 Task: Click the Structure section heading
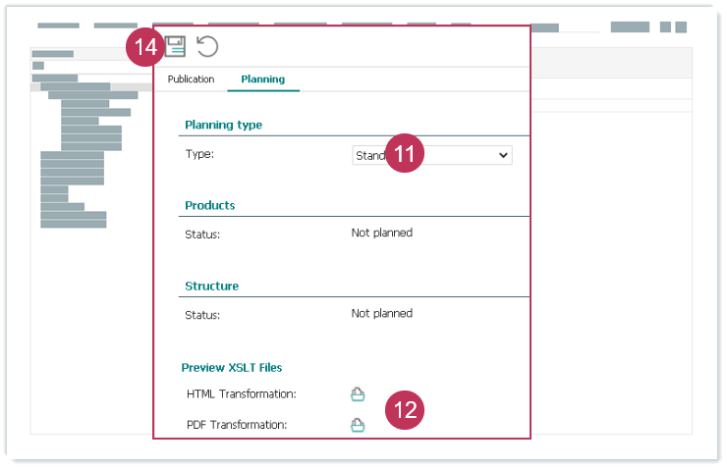pos(211,286)
